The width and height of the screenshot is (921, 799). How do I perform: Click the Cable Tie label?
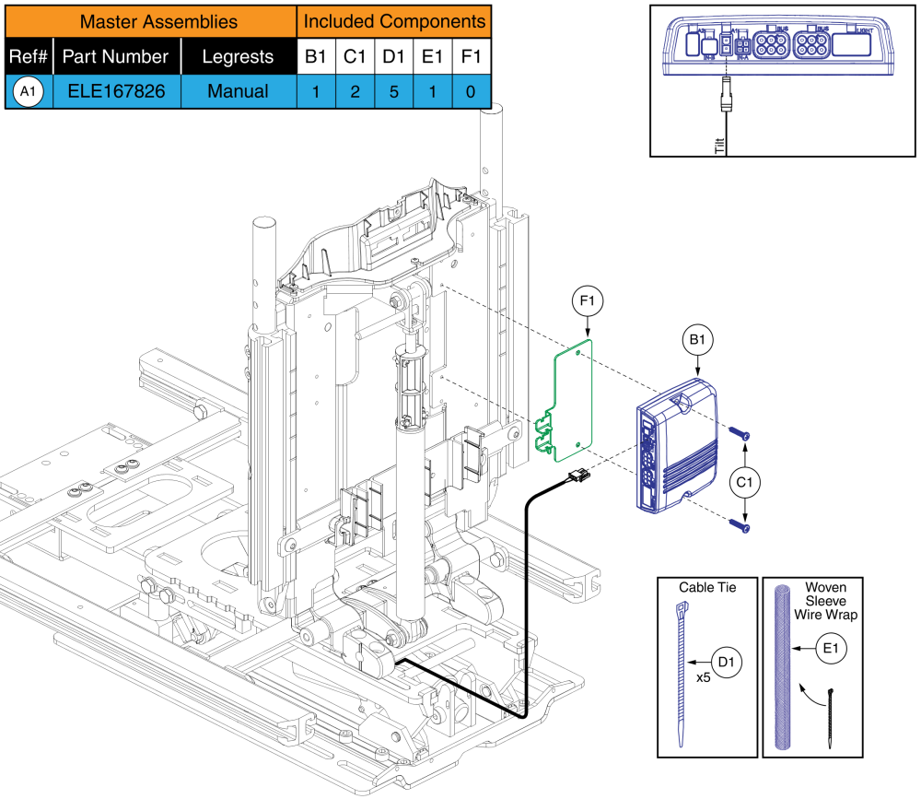tap(707, 587)
